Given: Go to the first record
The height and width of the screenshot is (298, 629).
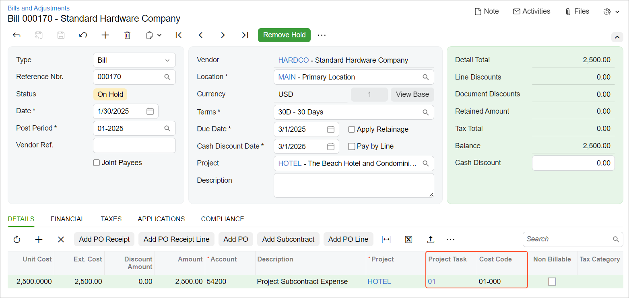Looking at the screenshot, I should pos(179,35).
